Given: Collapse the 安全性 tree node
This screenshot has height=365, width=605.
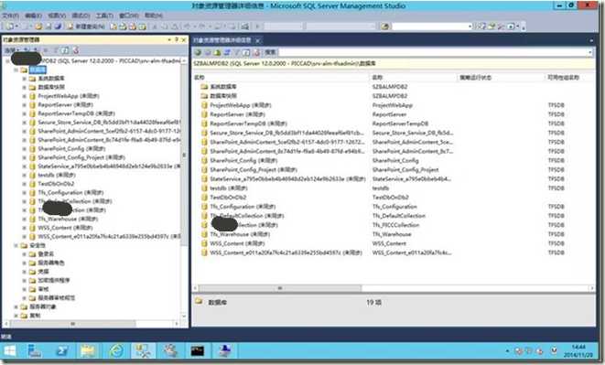Looking at the screenshot, I should click(16, 245).
